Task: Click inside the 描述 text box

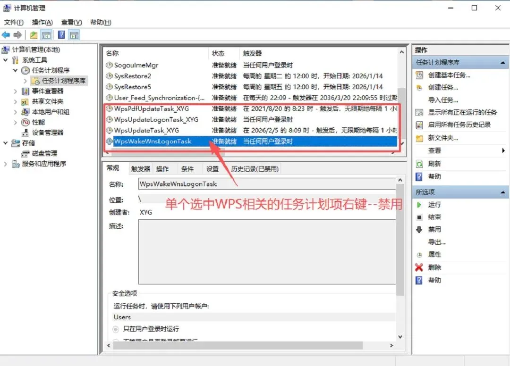Action: click(x=267, y=252)
